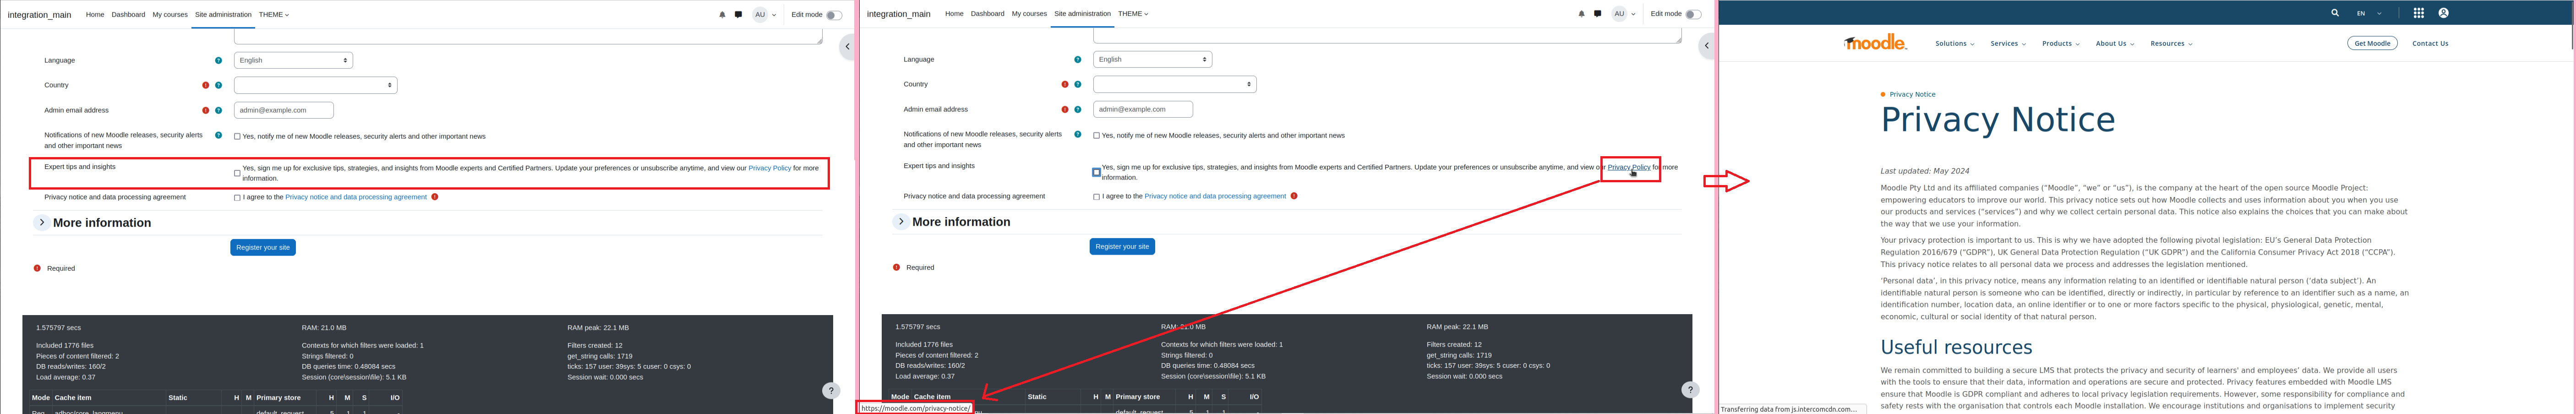The height and width of the screenshot is (414, 2576).
Task: Toggle Edit mode switch in middle panel
Action: 1692,14
